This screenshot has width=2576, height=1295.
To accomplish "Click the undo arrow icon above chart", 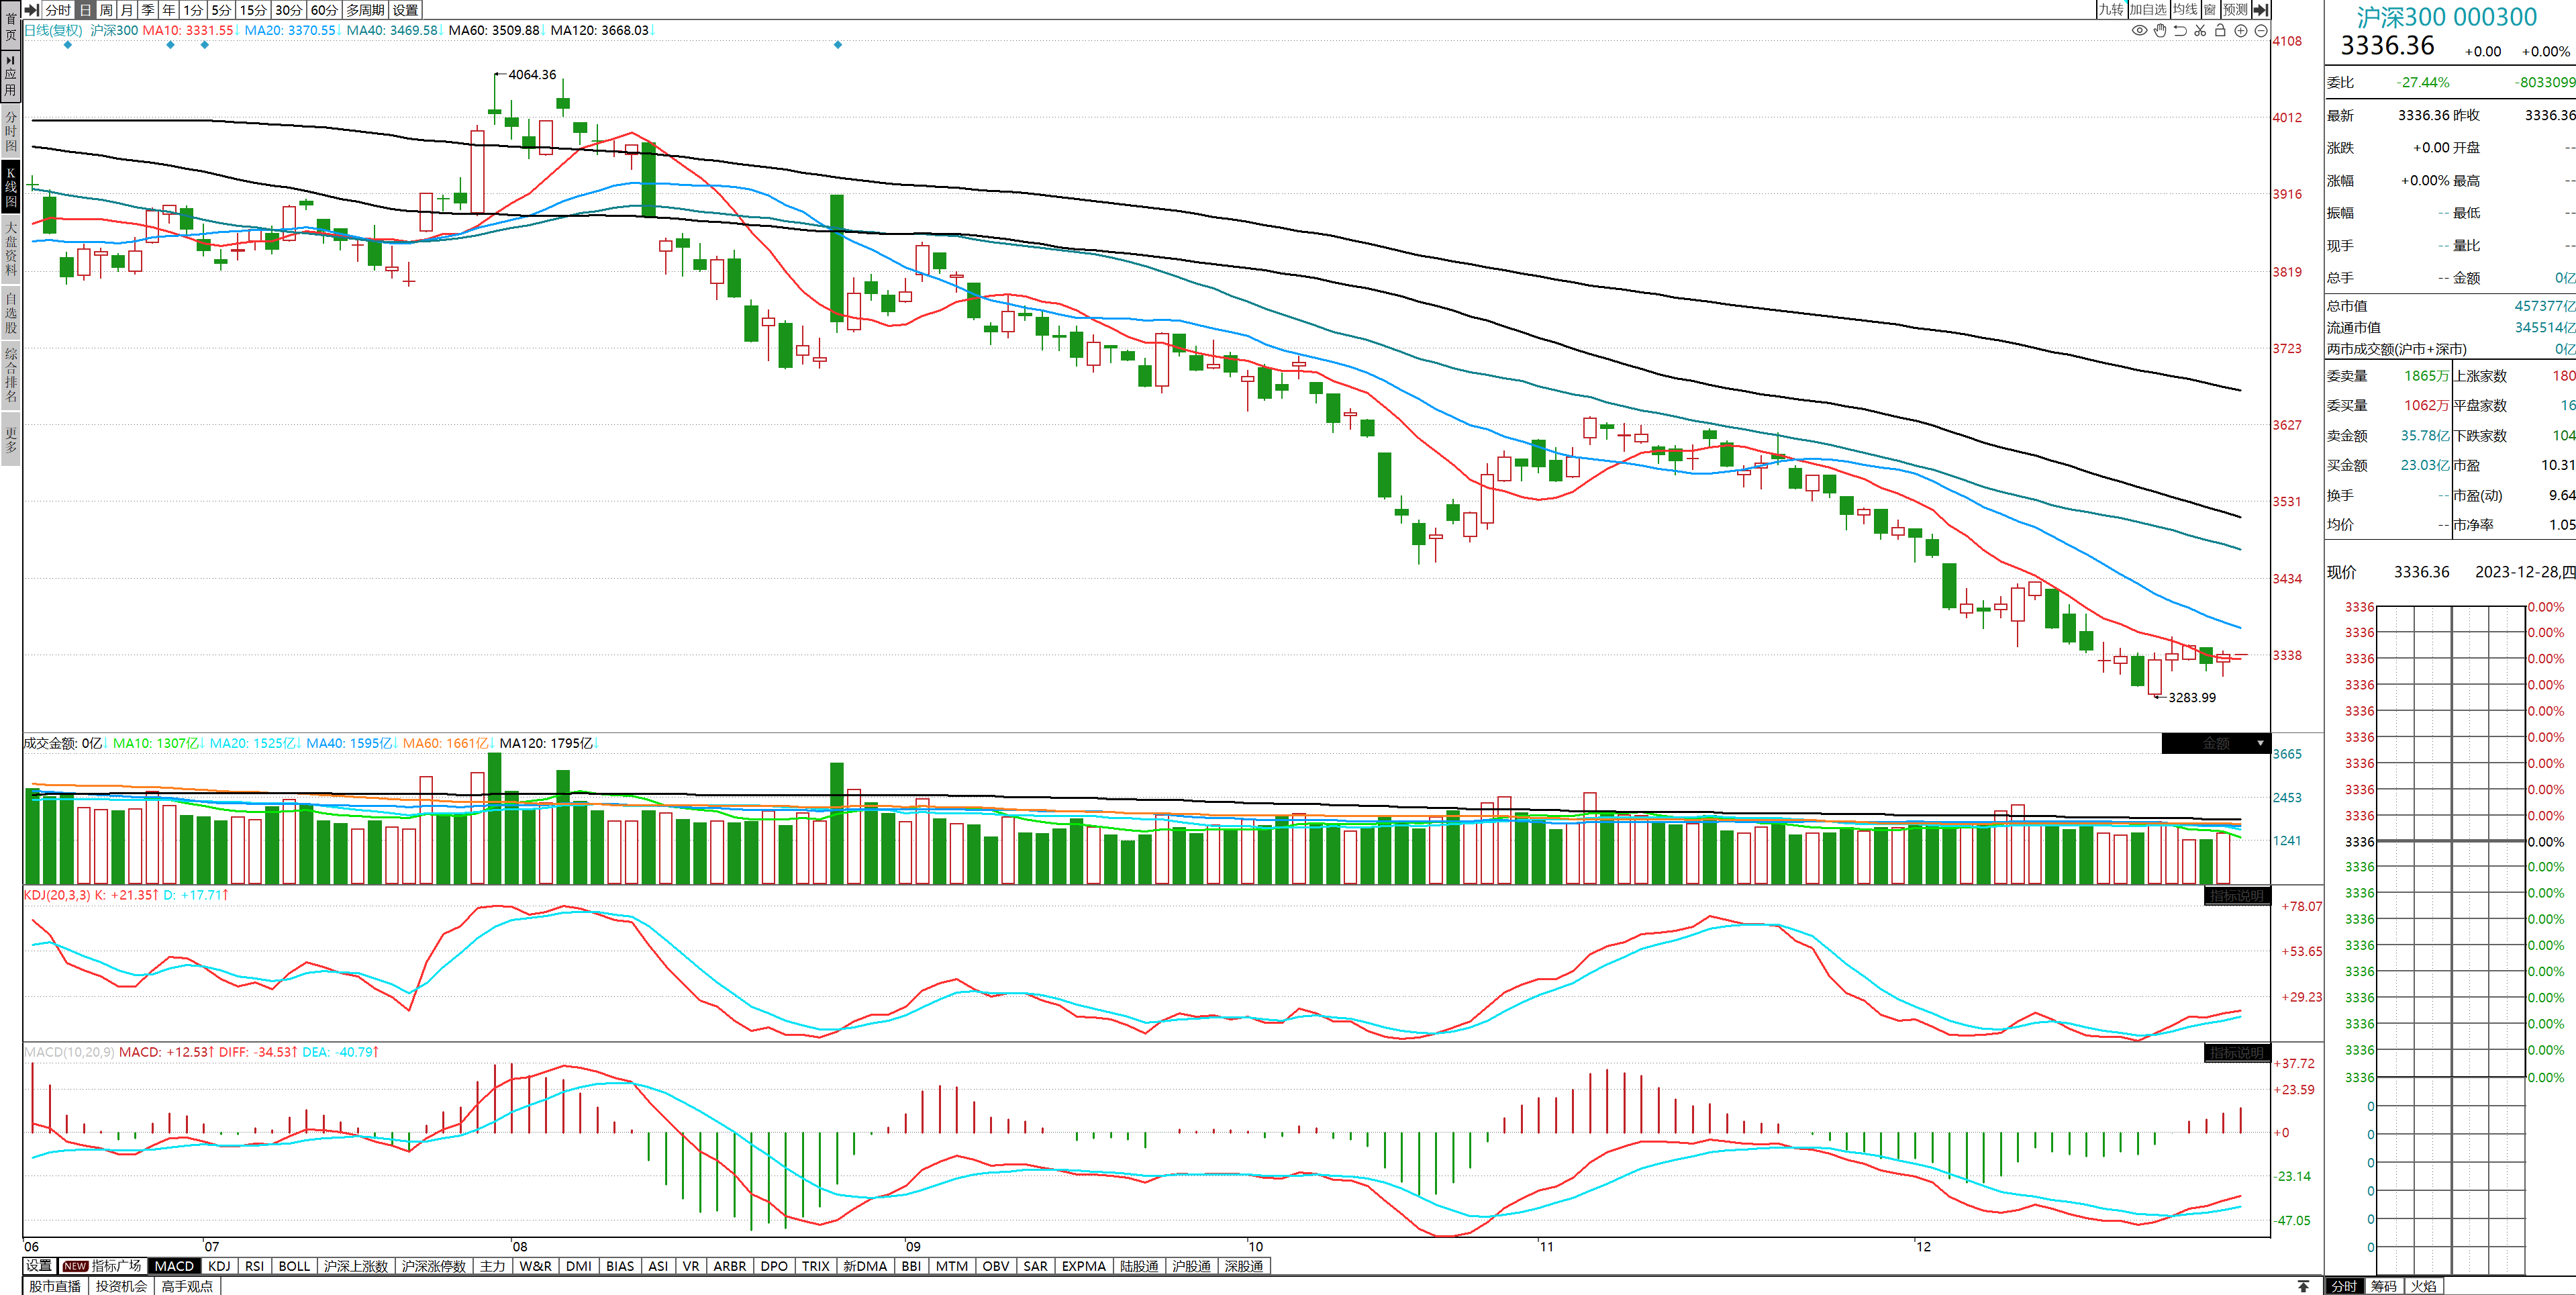I will point(2180,31).
